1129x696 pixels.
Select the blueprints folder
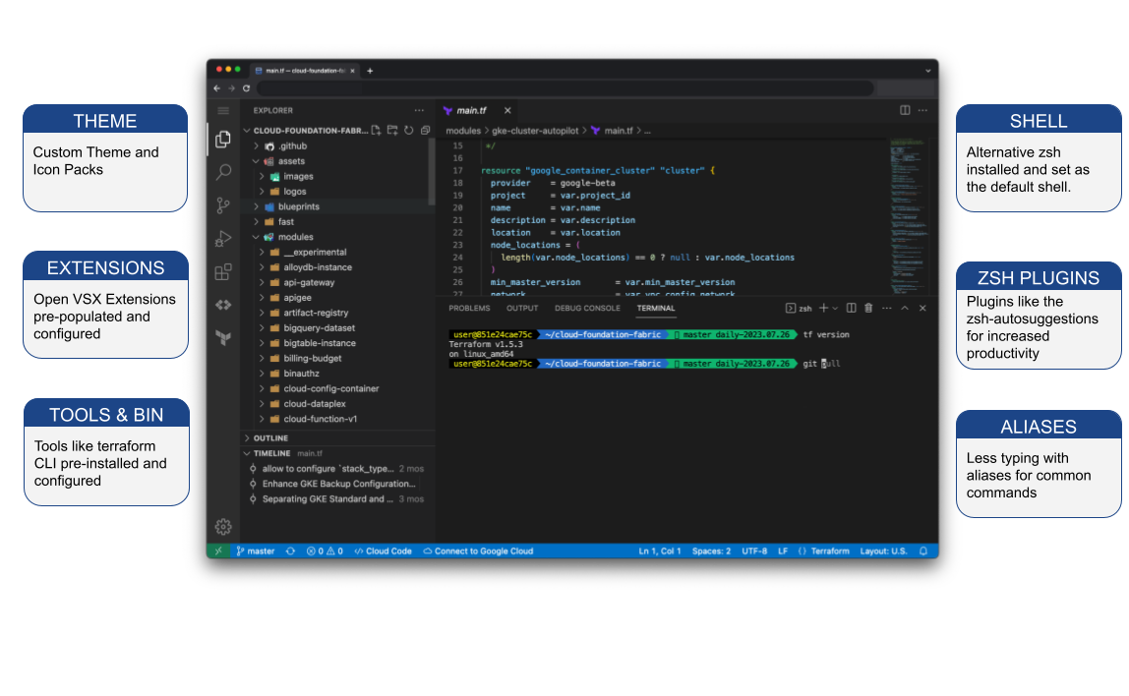pyautogui.click(x=300, y=206)
